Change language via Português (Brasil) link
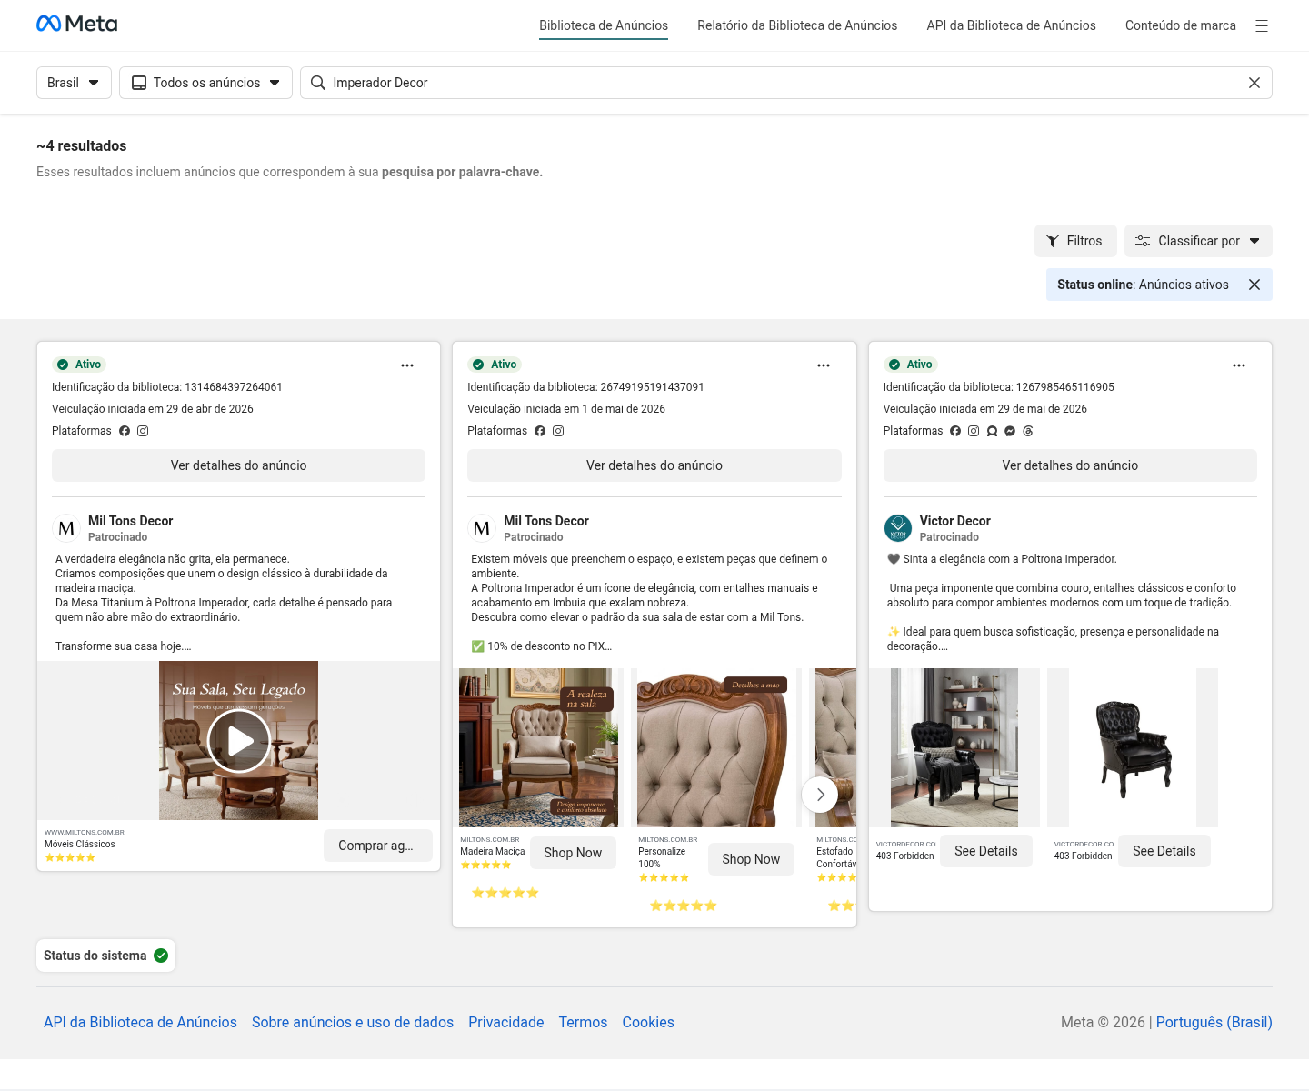 tap(1214, 1022)
